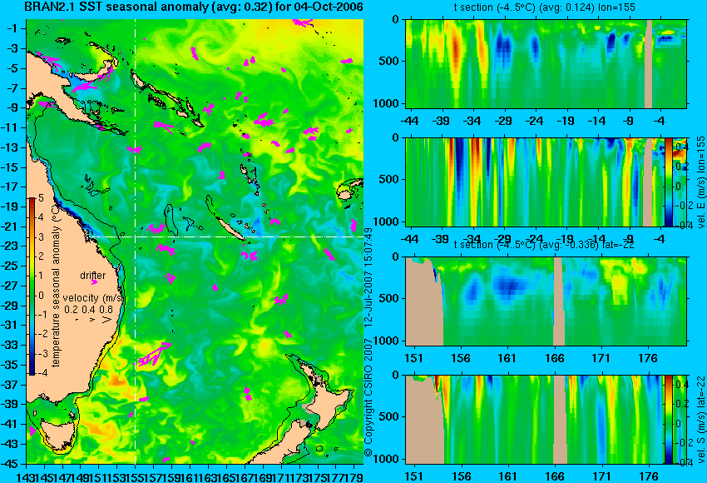Viewport: 707px width, 483px height.
Task: Click the '161' longitude tick under southward velocity section
Action: point(508,476)
